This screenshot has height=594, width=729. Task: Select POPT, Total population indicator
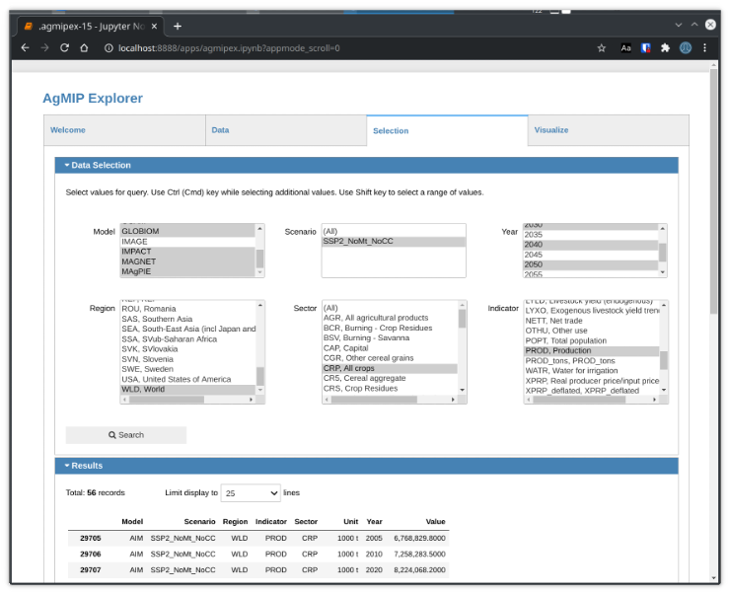point(591,341)
